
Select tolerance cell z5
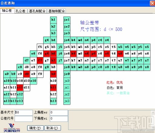[147, 47]
